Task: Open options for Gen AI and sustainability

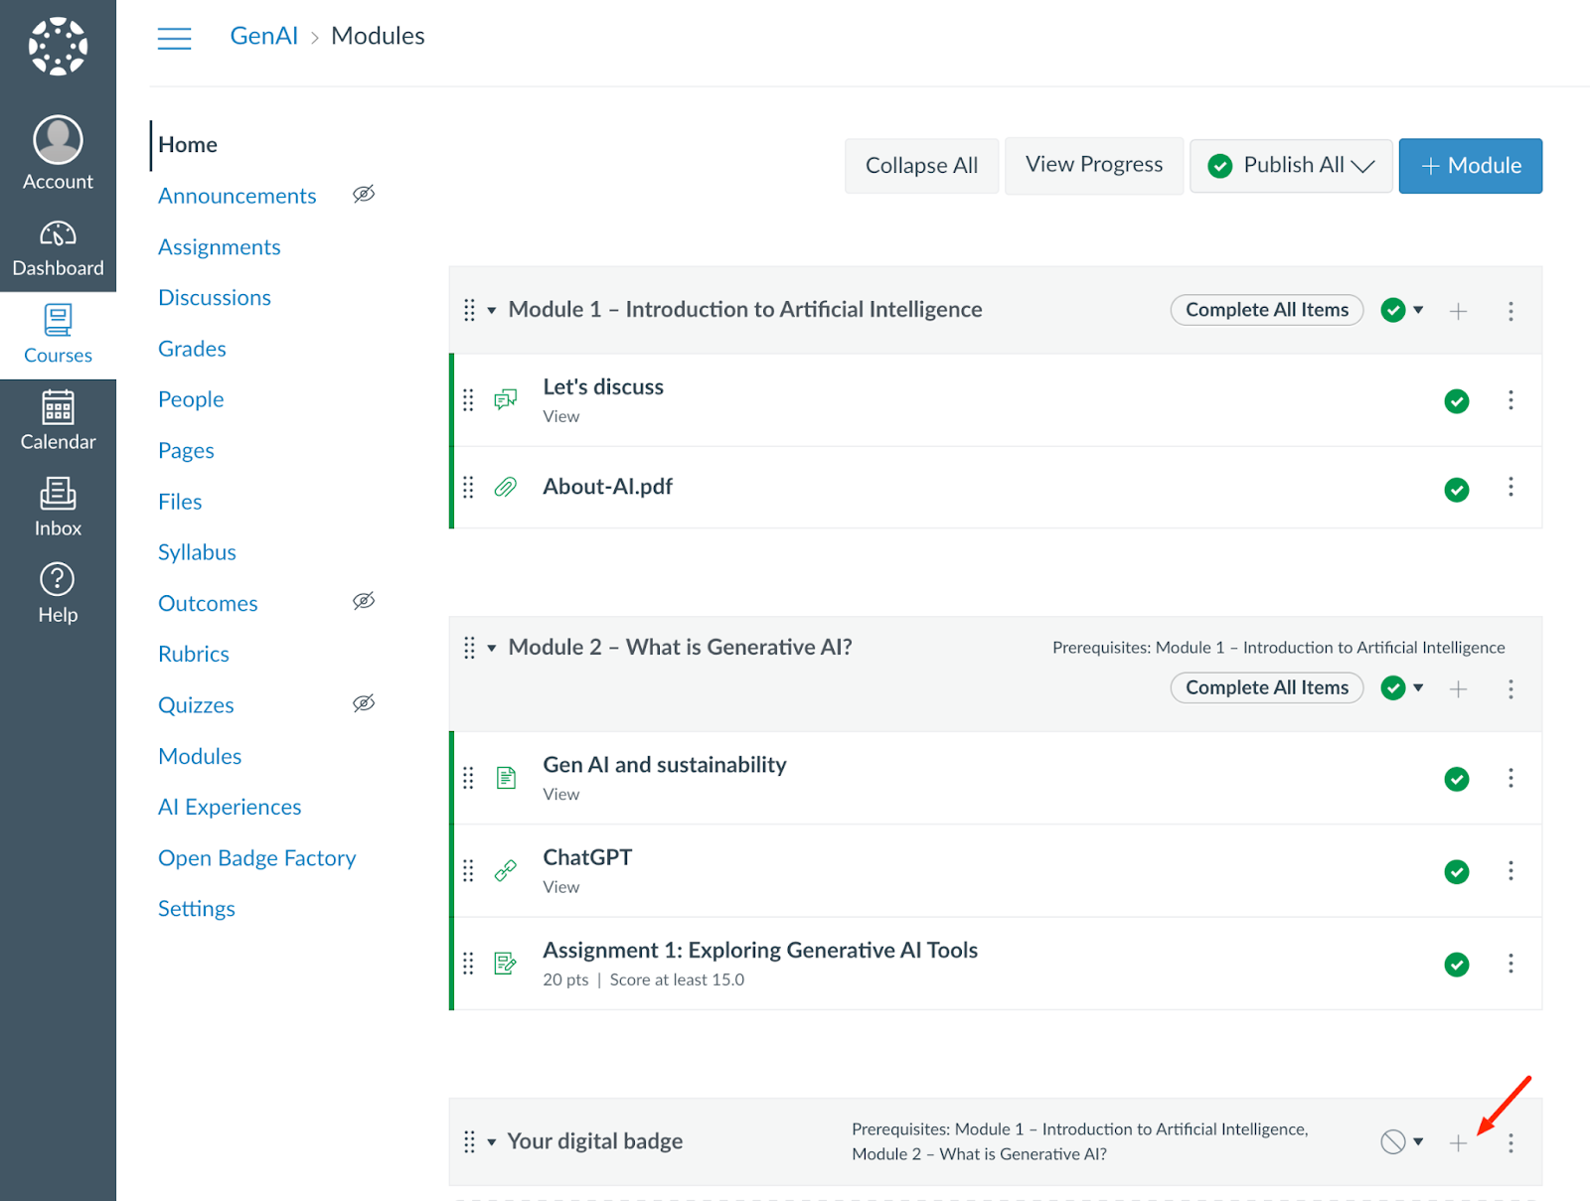Action: pos(1510,778)
